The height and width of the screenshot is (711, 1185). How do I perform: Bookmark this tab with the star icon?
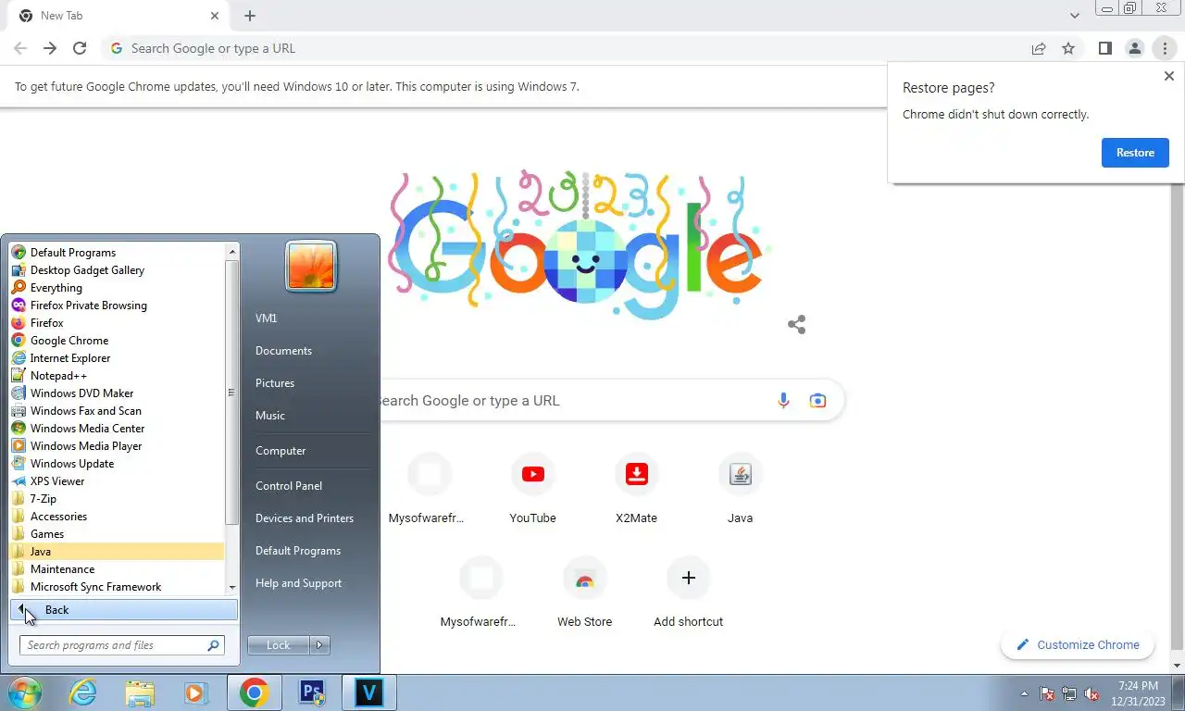pos(1068,48)
